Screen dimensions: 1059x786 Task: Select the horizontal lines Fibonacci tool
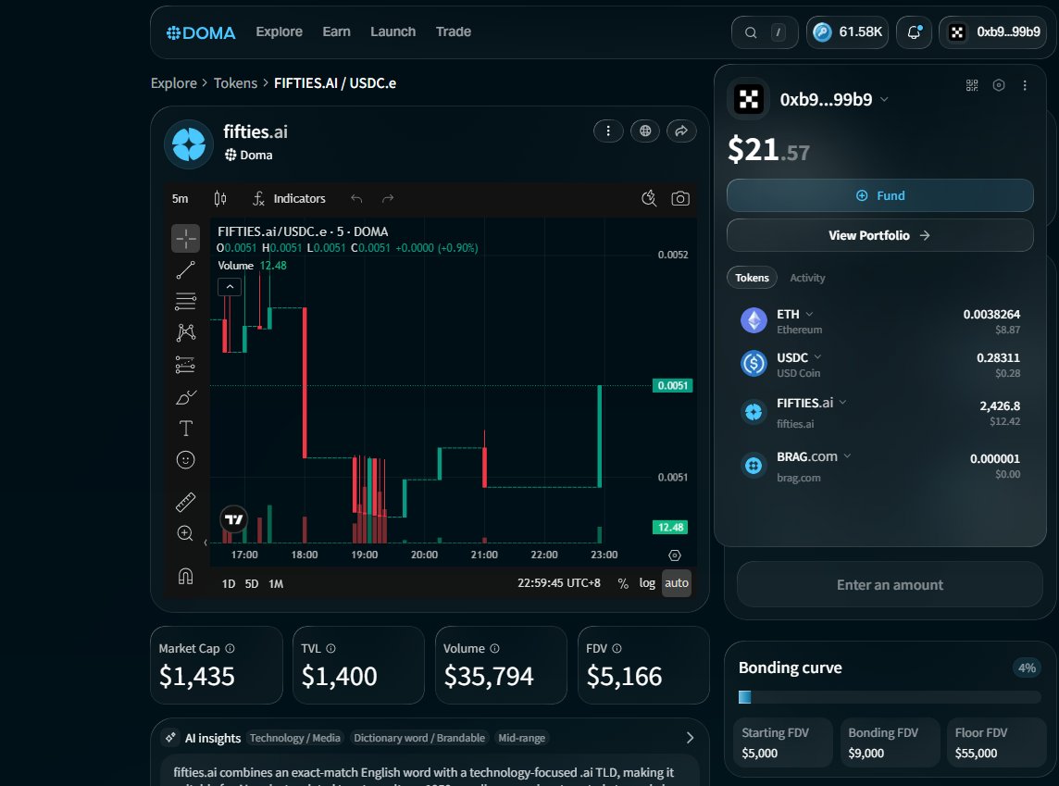point(186,301)
